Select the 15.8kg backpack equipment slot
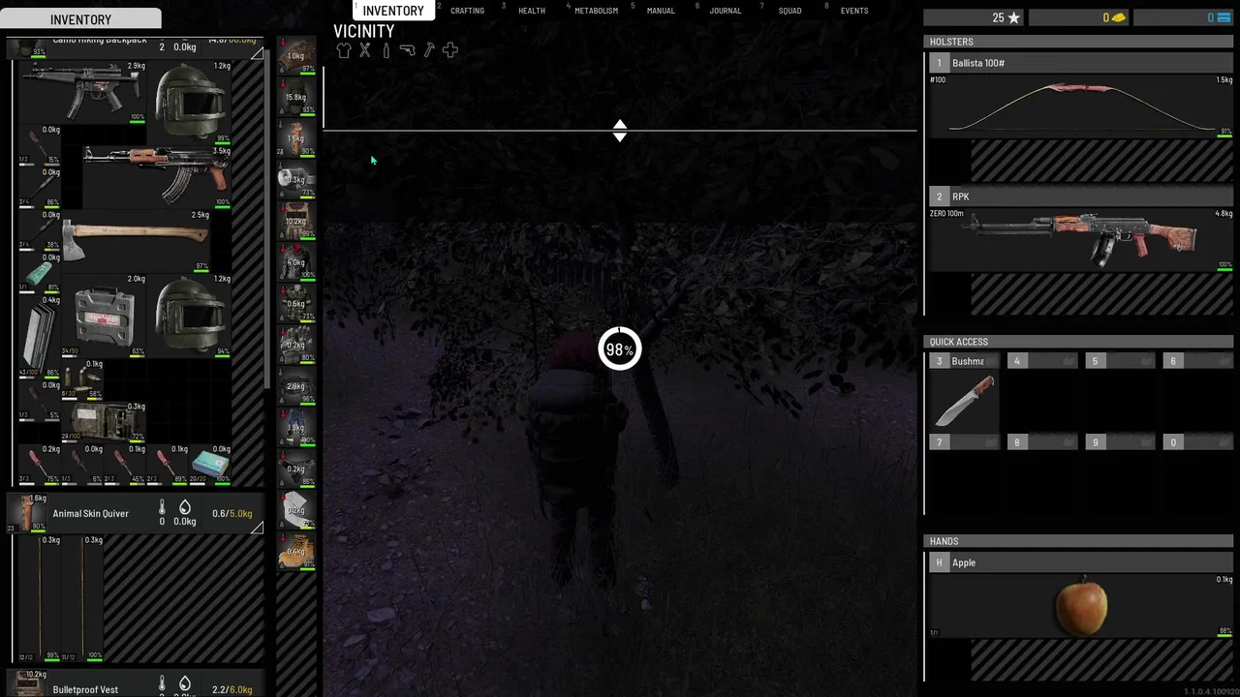1240x697 pixels. 296,97
